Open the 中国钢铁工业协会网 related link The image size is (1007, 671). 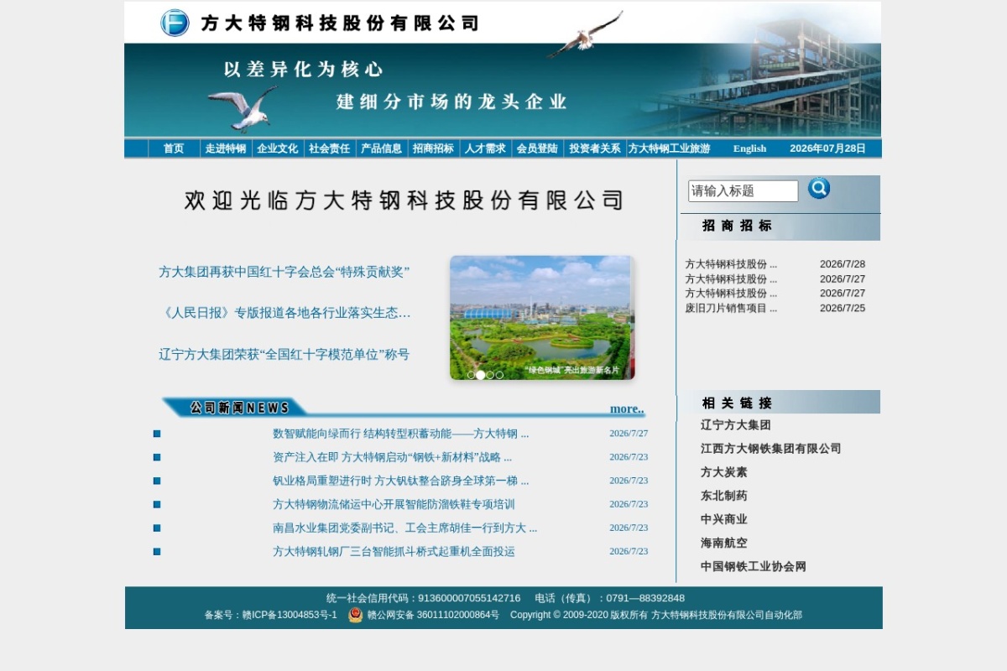click(x=754, y=566)
